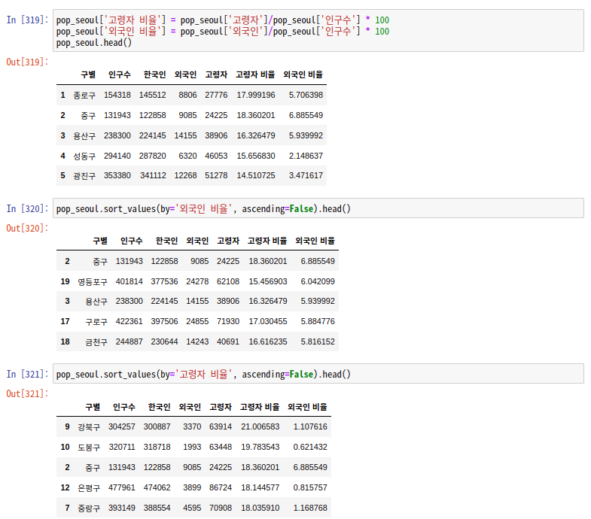
Task: Click the value 19.783543 in 도봉구 row
Action: (260, 447)
